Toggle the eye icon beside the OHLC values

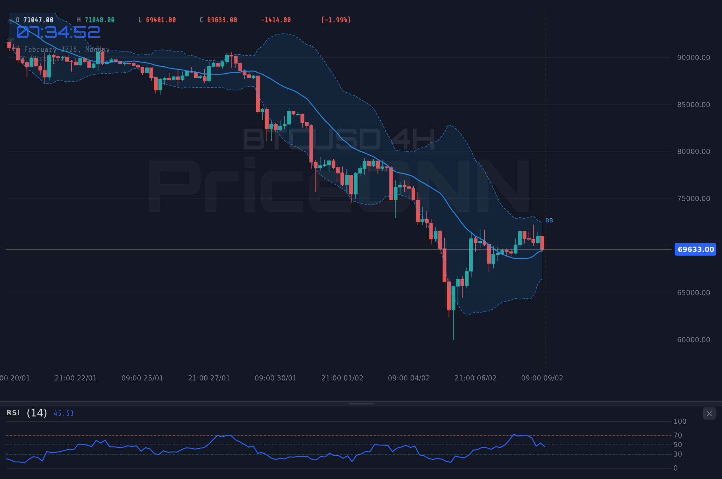click(x=10, y=21)
